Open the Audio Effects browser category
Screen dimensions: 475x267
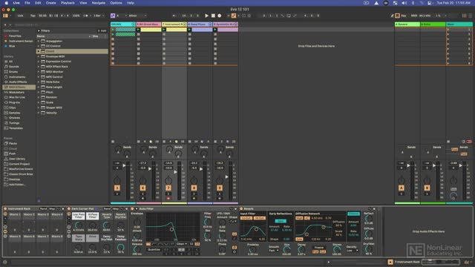[x=18, y=82]
